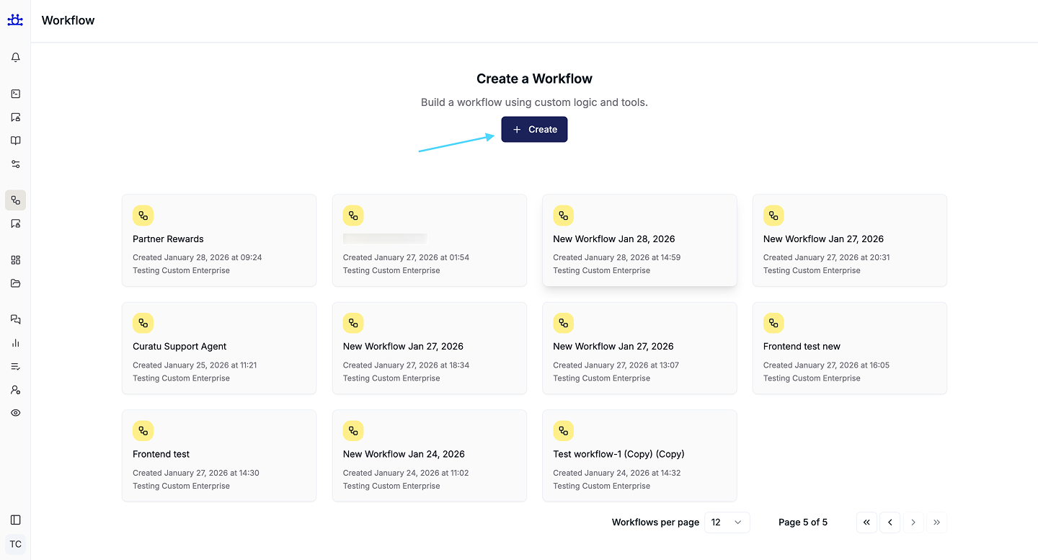Click the app logo in top-left
The width and height of the screenshot is (1038, 560).
click(x=15, y=20)
